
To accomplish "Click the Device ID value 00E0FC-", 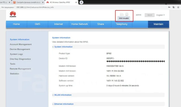I will point(110,58).
